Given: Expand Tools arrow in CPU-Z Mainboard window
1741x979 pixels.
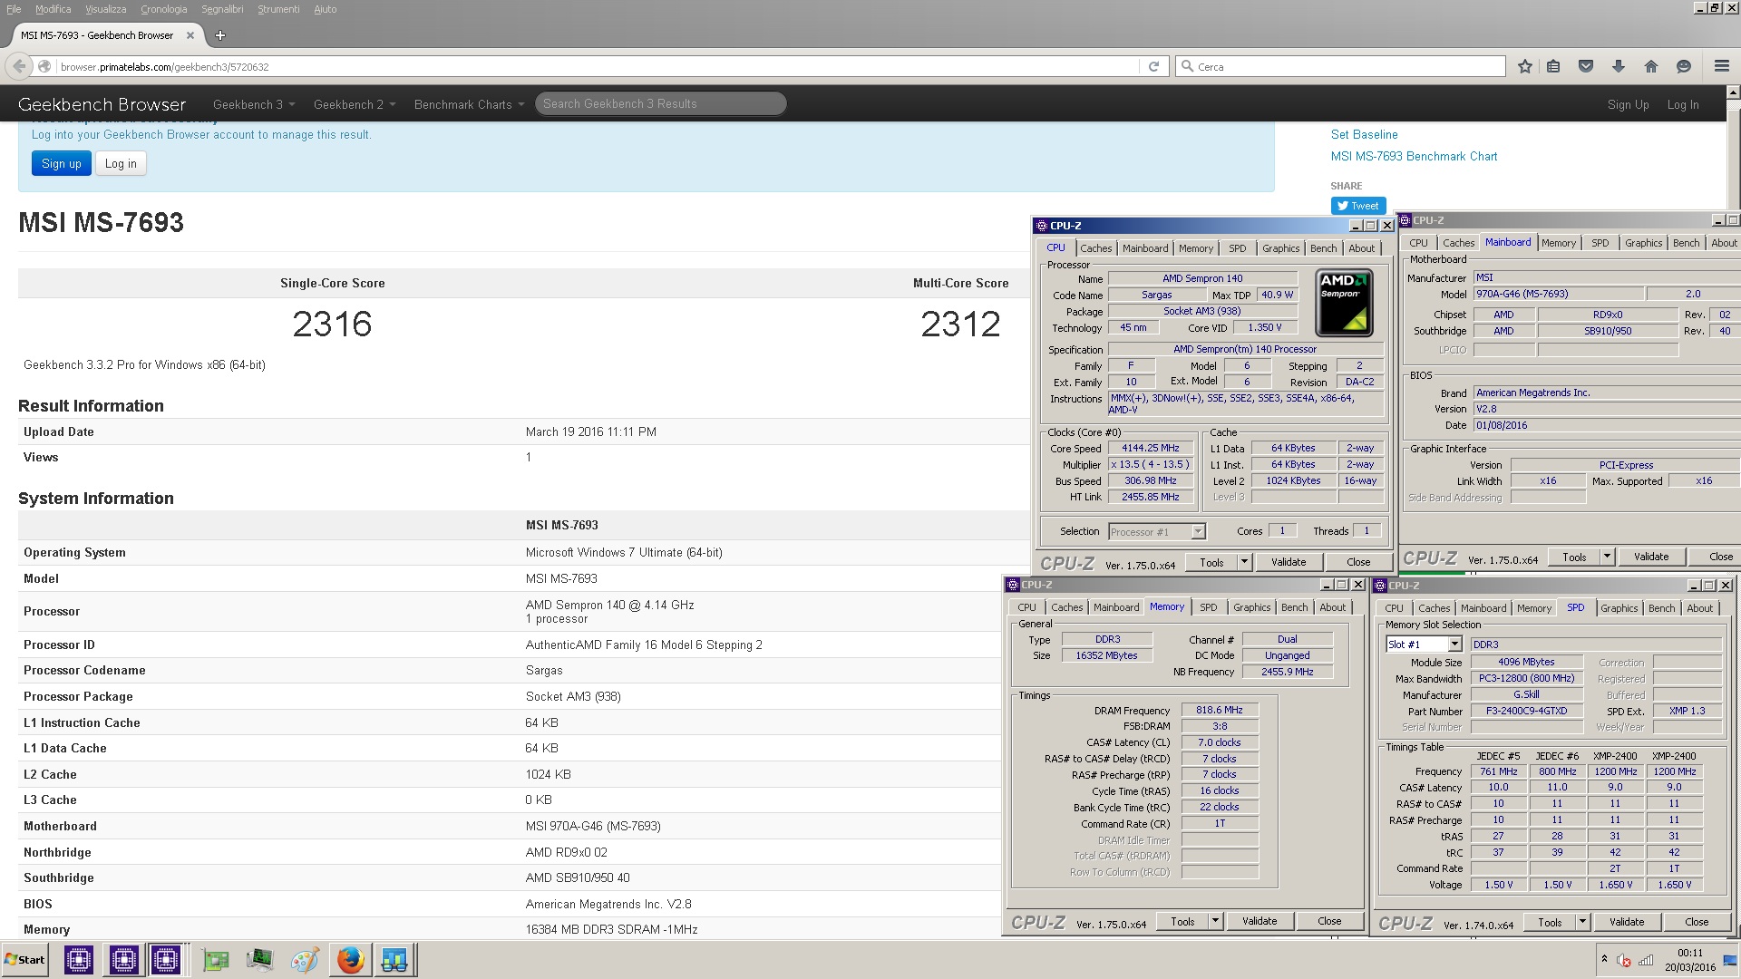Looking at the screenshot, I should coord(1607,557).
